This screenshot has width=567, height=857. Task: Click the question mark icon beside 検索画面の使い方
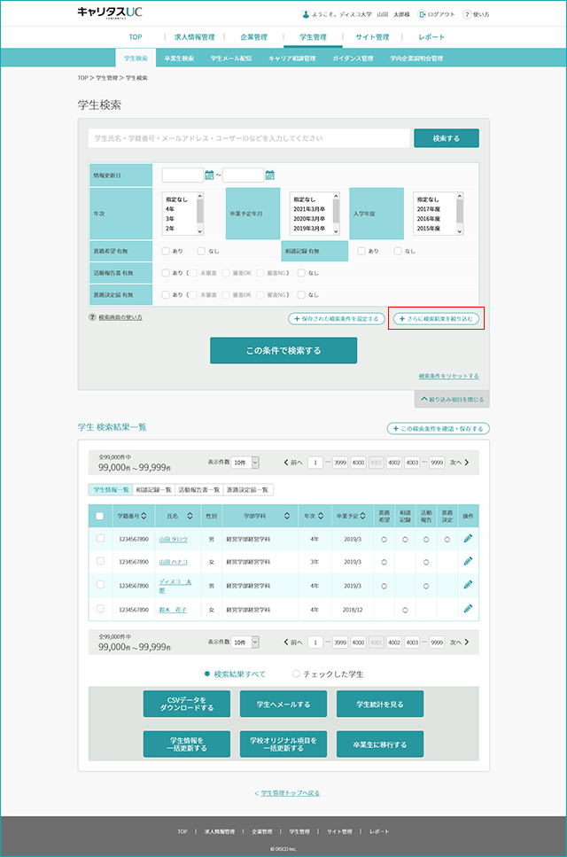(x=92, y=317)
